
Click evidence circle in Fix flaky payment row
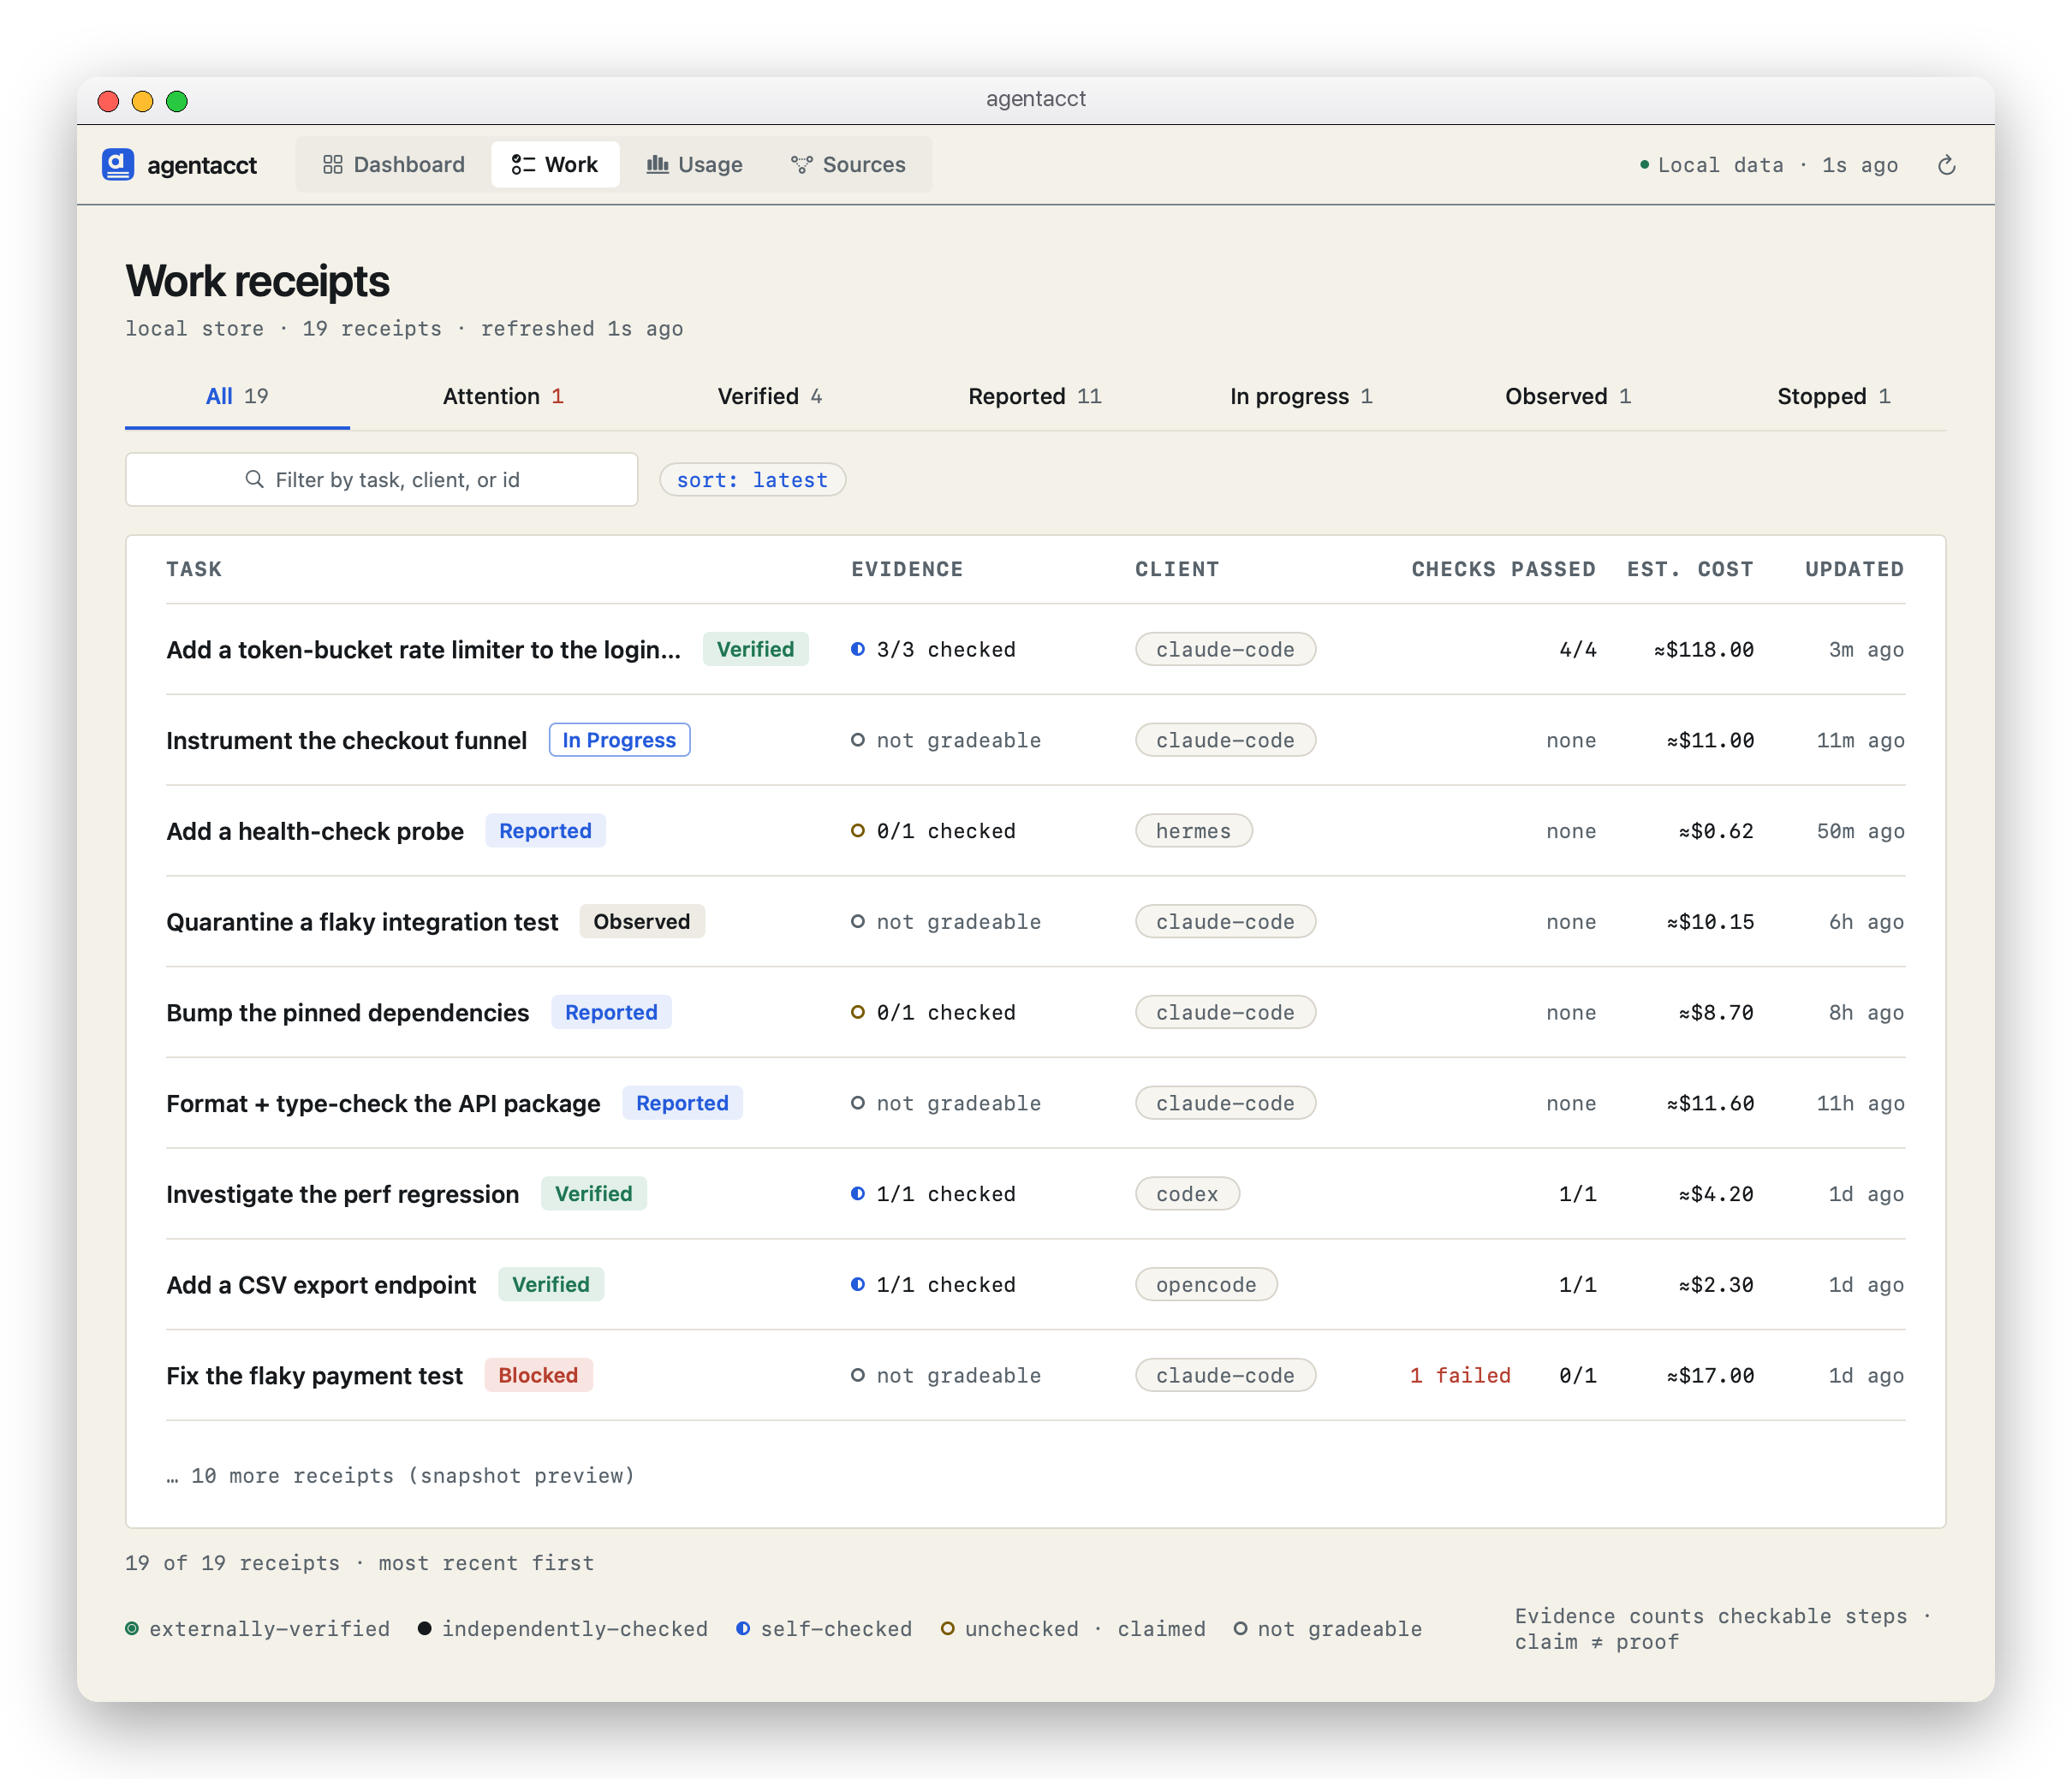[858, 1375]
